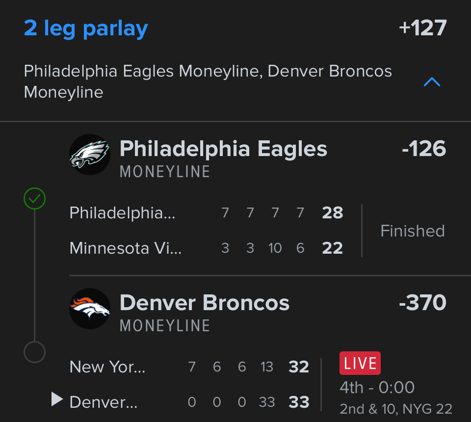Click the 4th - 0:00 game clock
Image resolution: width=471 pixels, height=422 pixels.
click(377, 388)
